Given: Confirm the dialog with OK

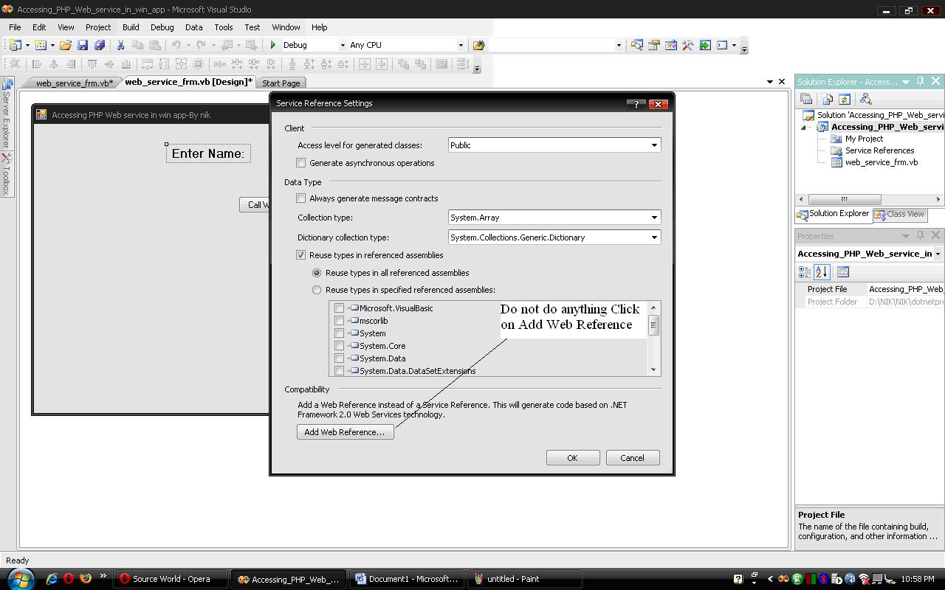Looking at the screenshot, I should [x=572, y=458].
